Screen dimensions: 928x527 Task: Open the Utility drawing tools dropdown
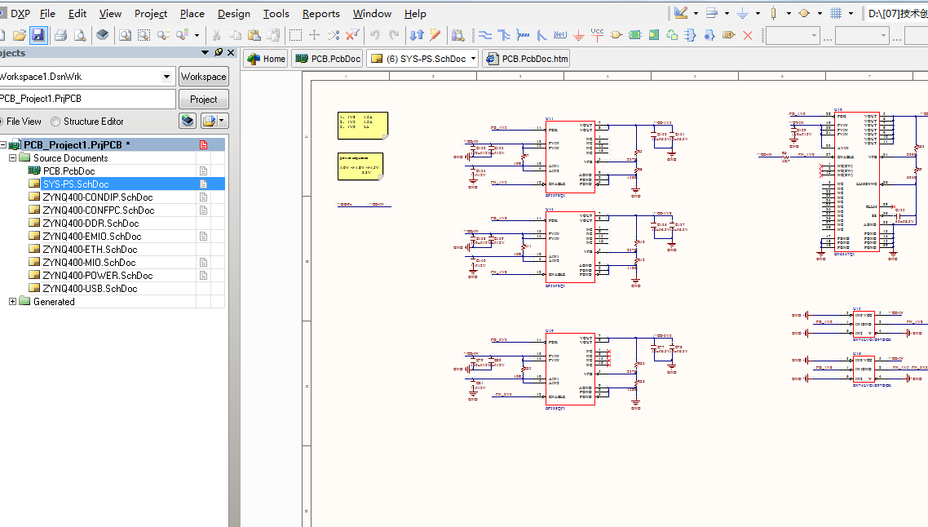[x=696, y=13]
